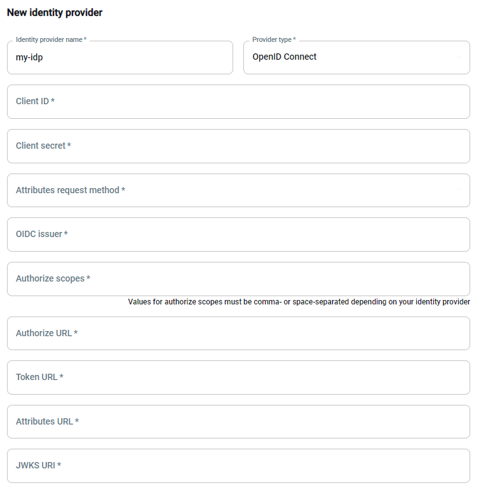Click into the Client ID field

238,102
